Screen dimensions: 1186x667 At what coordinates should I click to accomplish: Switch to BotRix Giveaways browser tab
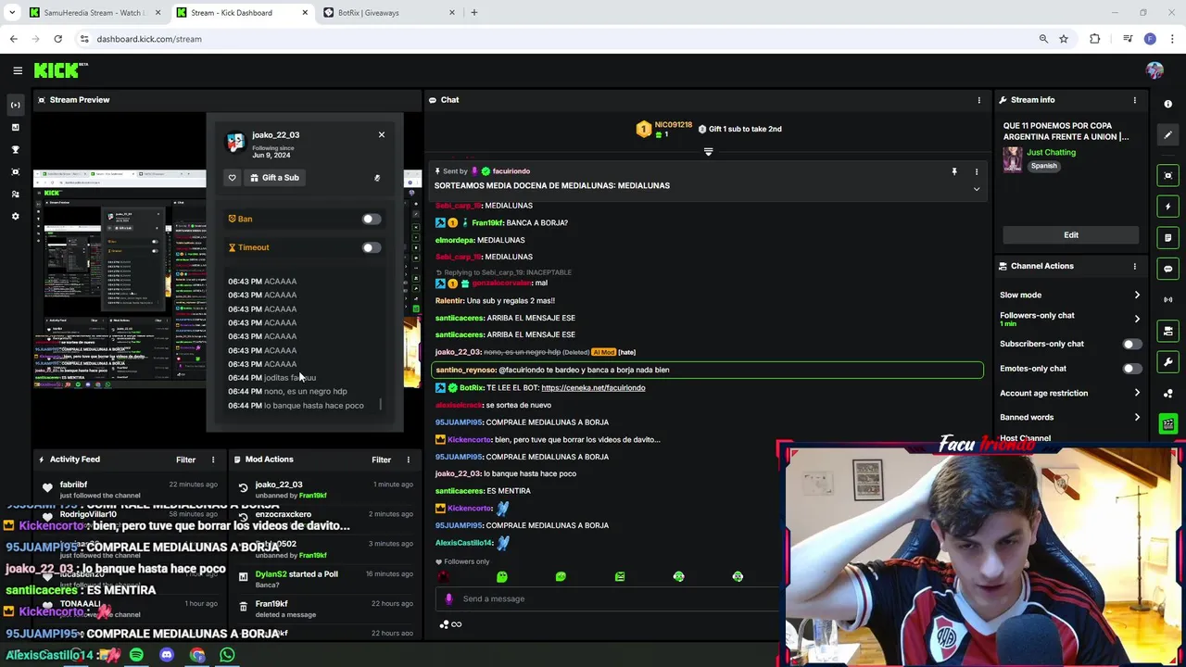pos(388,13)
